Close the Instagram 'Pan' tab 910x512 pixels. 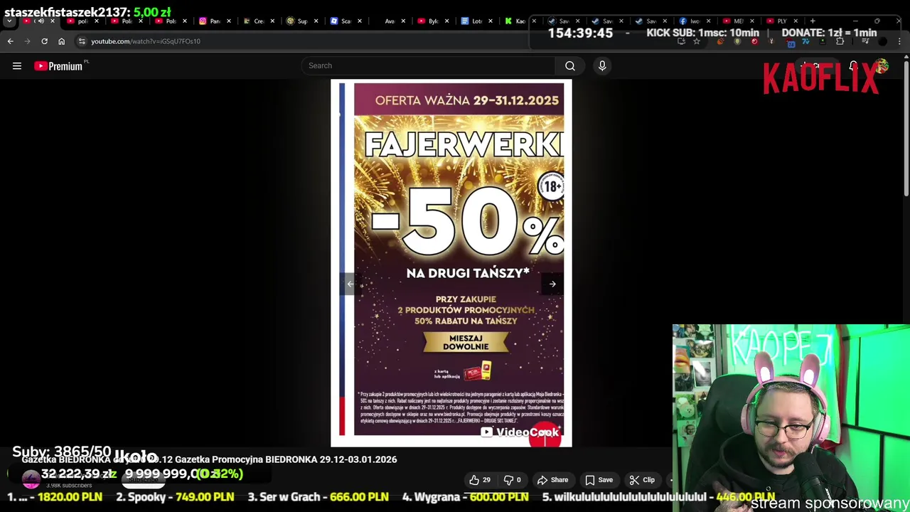tap(228, 21)
